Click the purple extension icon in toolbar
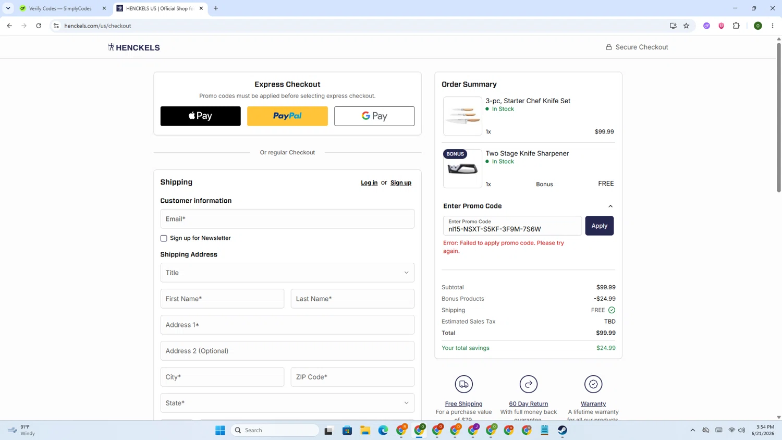Screen dimensions: 782x440 [x=706, y=26]
